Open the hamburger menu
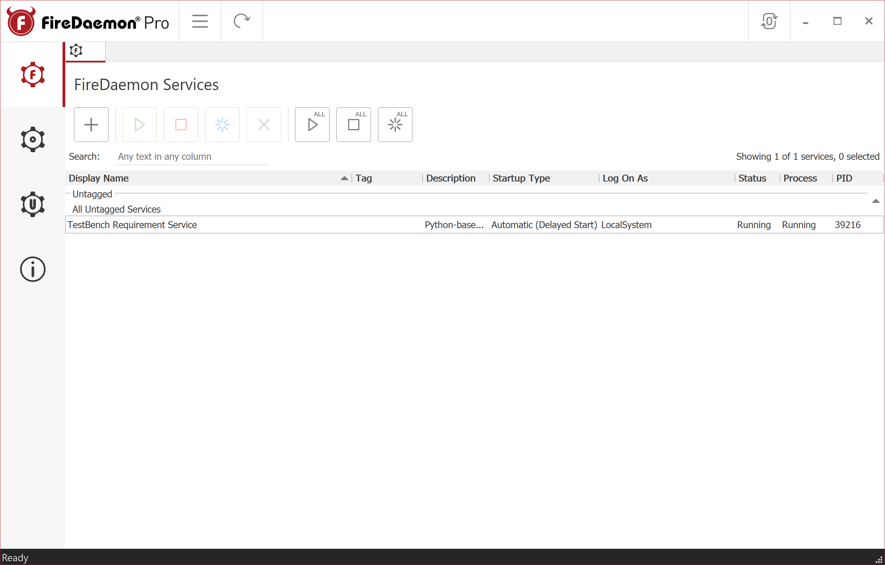 [x=200, y=21]
